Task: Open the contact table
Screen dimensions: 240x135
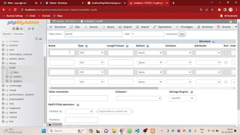Action: click(17, 76)
